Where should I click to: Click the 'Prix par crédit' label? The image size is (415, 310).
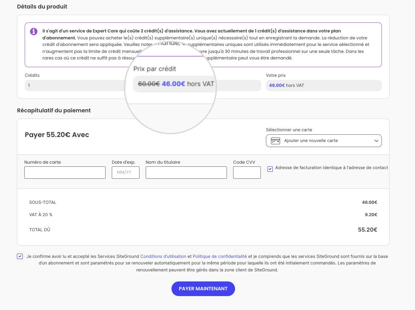[x=155, y=69]
